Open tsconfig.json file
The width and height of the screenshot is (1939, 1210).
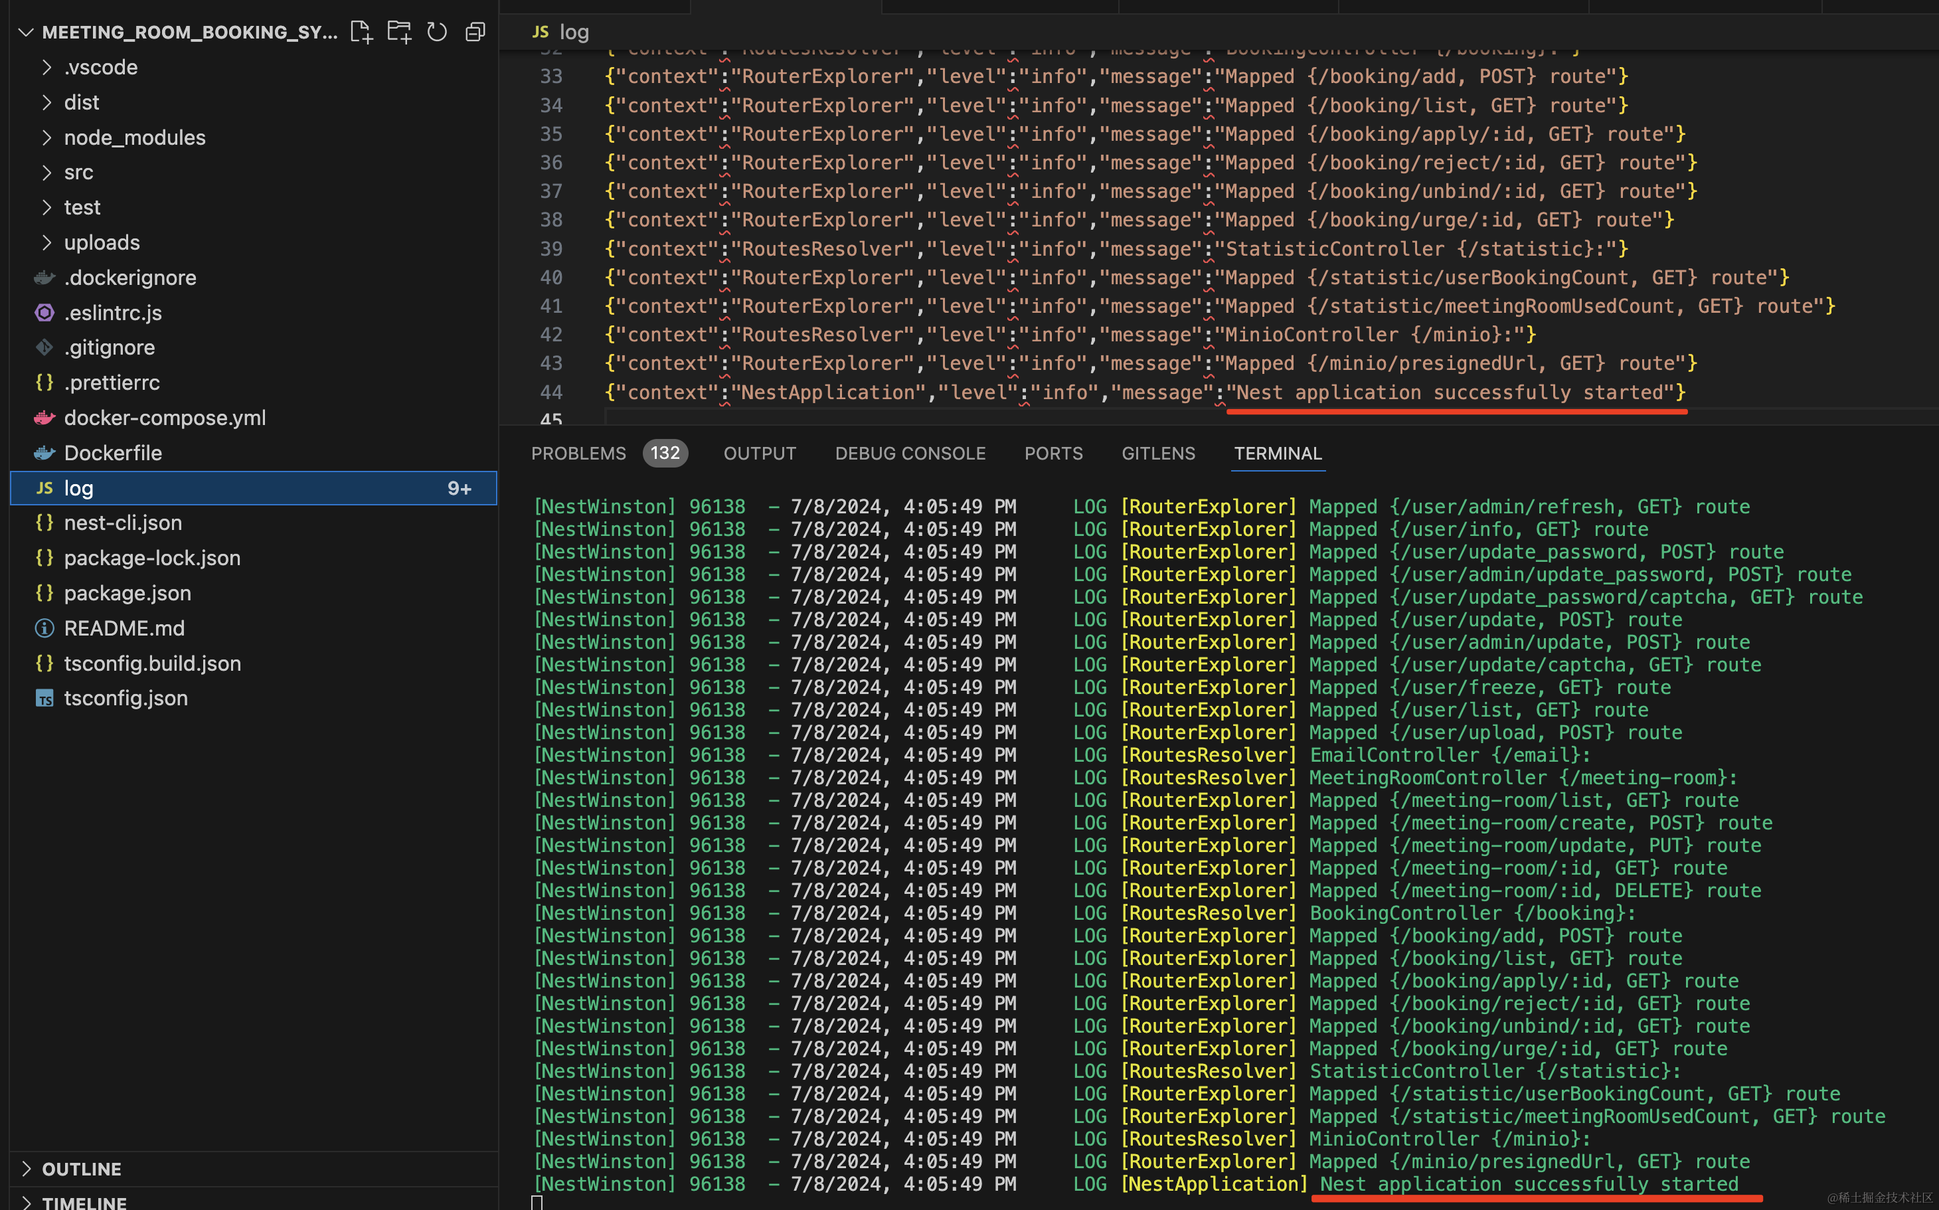pyautogui.click(x=126, y=698)
